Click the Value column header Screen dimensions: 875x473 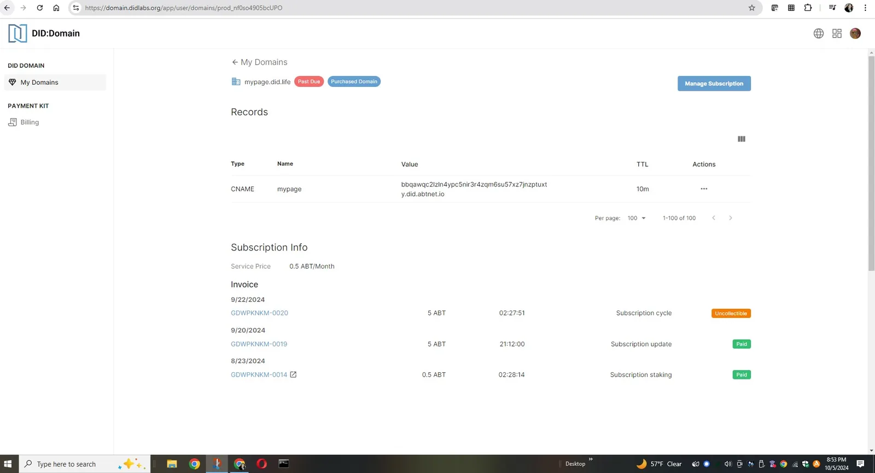pyautogui.click(x=410, y=165)
